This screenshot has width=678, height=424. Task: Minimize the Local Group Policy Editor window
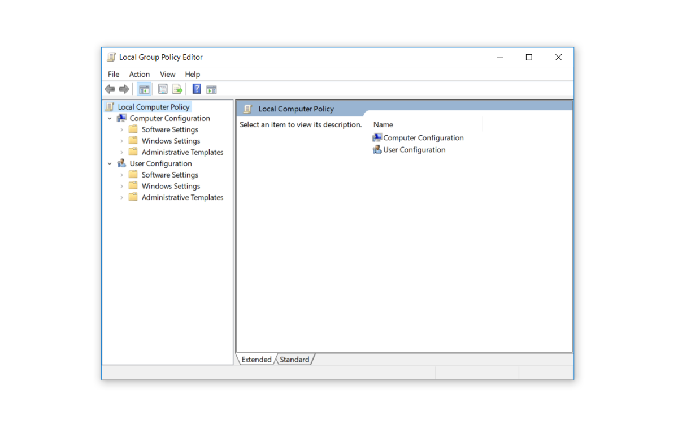coord(499,57)
